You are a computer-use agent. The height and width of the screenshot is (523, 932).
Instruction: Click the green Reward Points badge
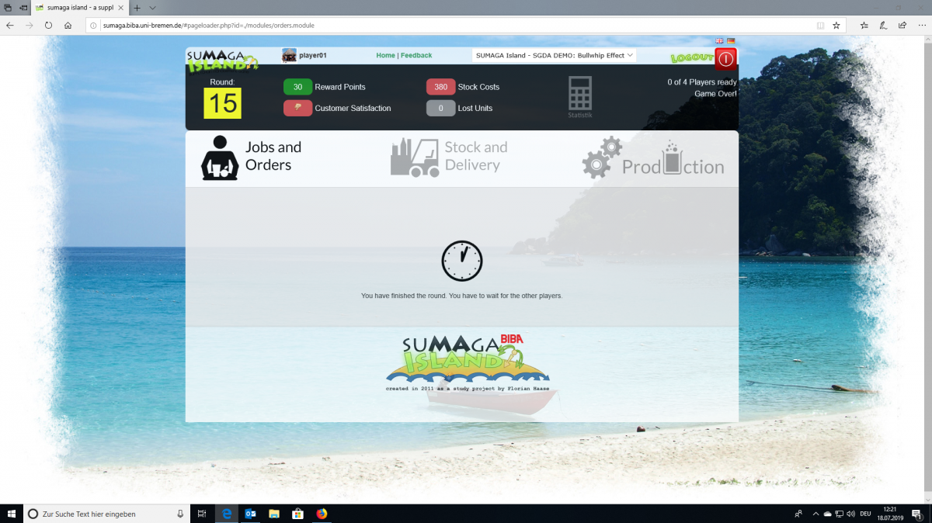pyautogui.click(x=297, y=87)
